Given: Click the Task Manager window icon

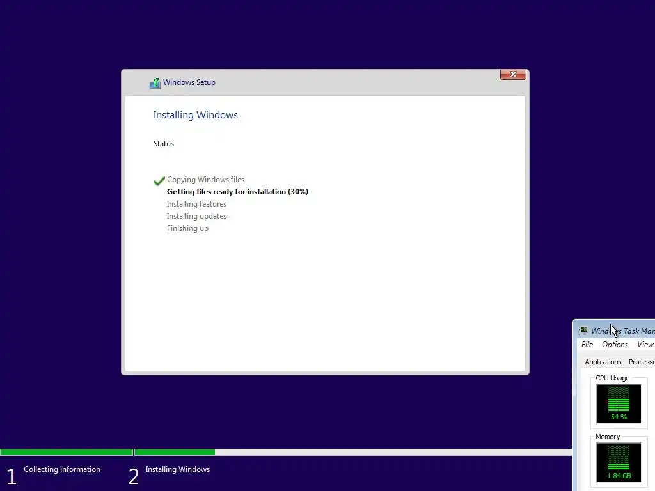Looking at the screenshot, I should [583, 331].
